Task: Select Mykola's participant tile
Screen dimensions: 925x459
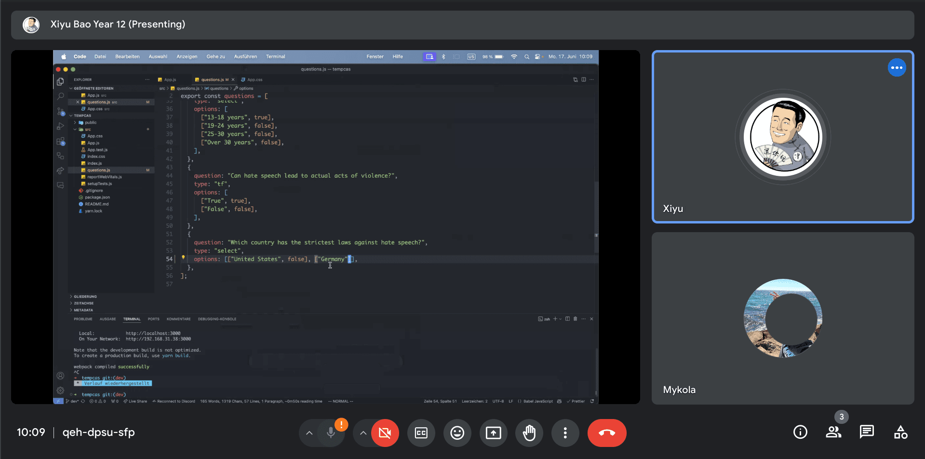Action: [782, 318]
